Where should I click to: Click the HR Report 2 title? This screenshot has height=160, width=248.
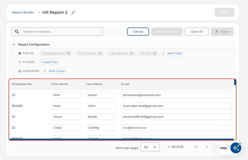pyautogui.click(x=55, y=12)
